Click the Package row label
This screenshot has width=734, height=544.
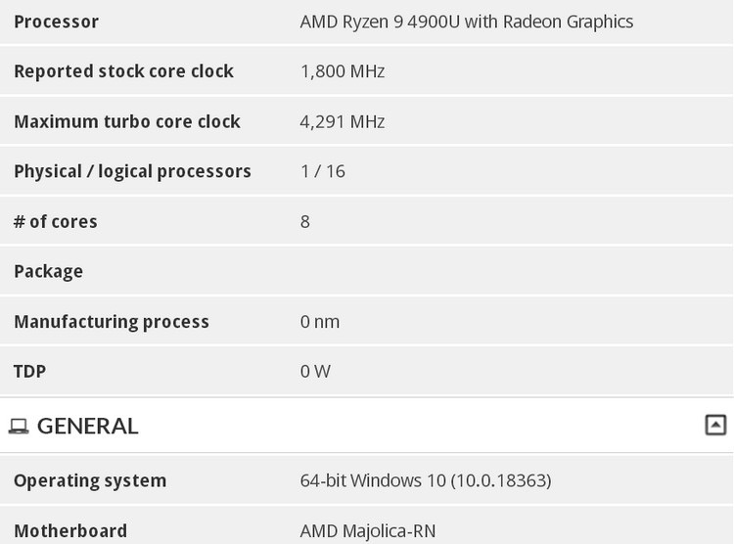tap(48, 271)
